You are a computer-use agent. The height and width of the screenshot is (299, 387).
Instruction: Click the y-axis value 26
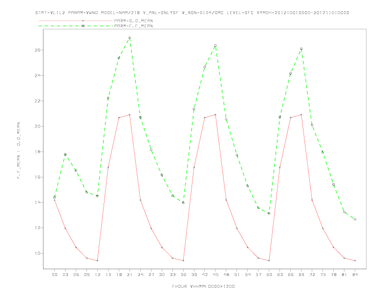38,50
